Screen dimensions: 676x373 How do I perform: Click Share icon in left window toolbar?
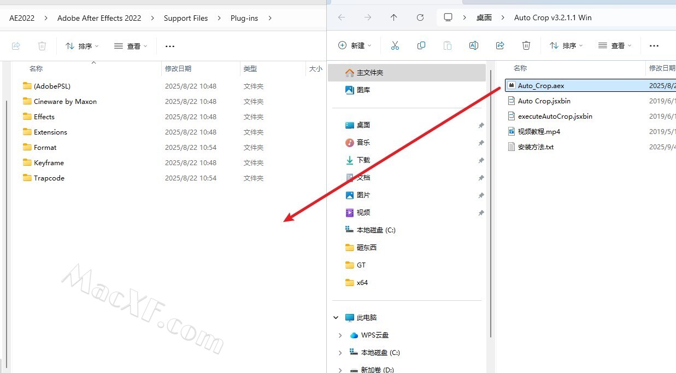[16, 46]
